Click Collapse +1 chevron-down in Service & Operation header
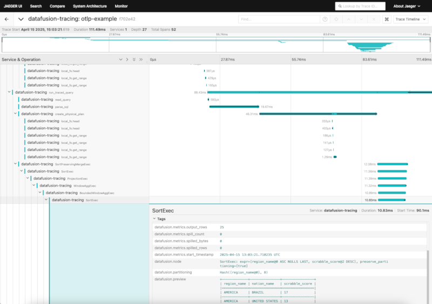432x304 pixels. click(x=120, y=60)
